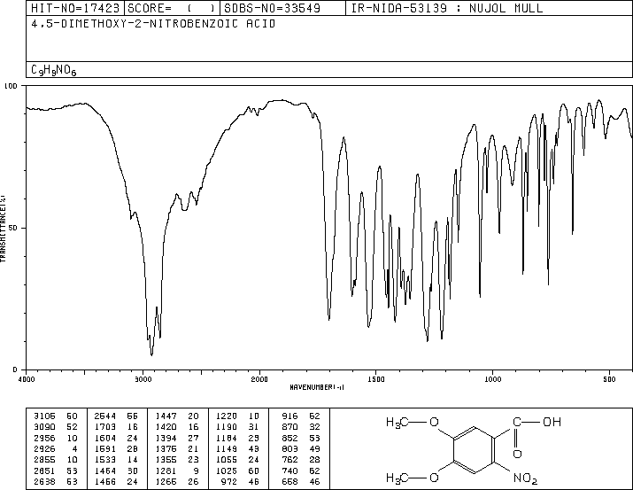
Task: Select the 803 peak entry in table
Action: pos(301,448)
